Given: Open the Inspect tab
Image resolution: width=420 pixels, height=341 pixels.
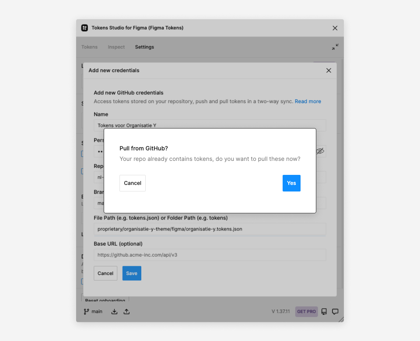Looking at the screenshot, I should [x=116, y=47].
